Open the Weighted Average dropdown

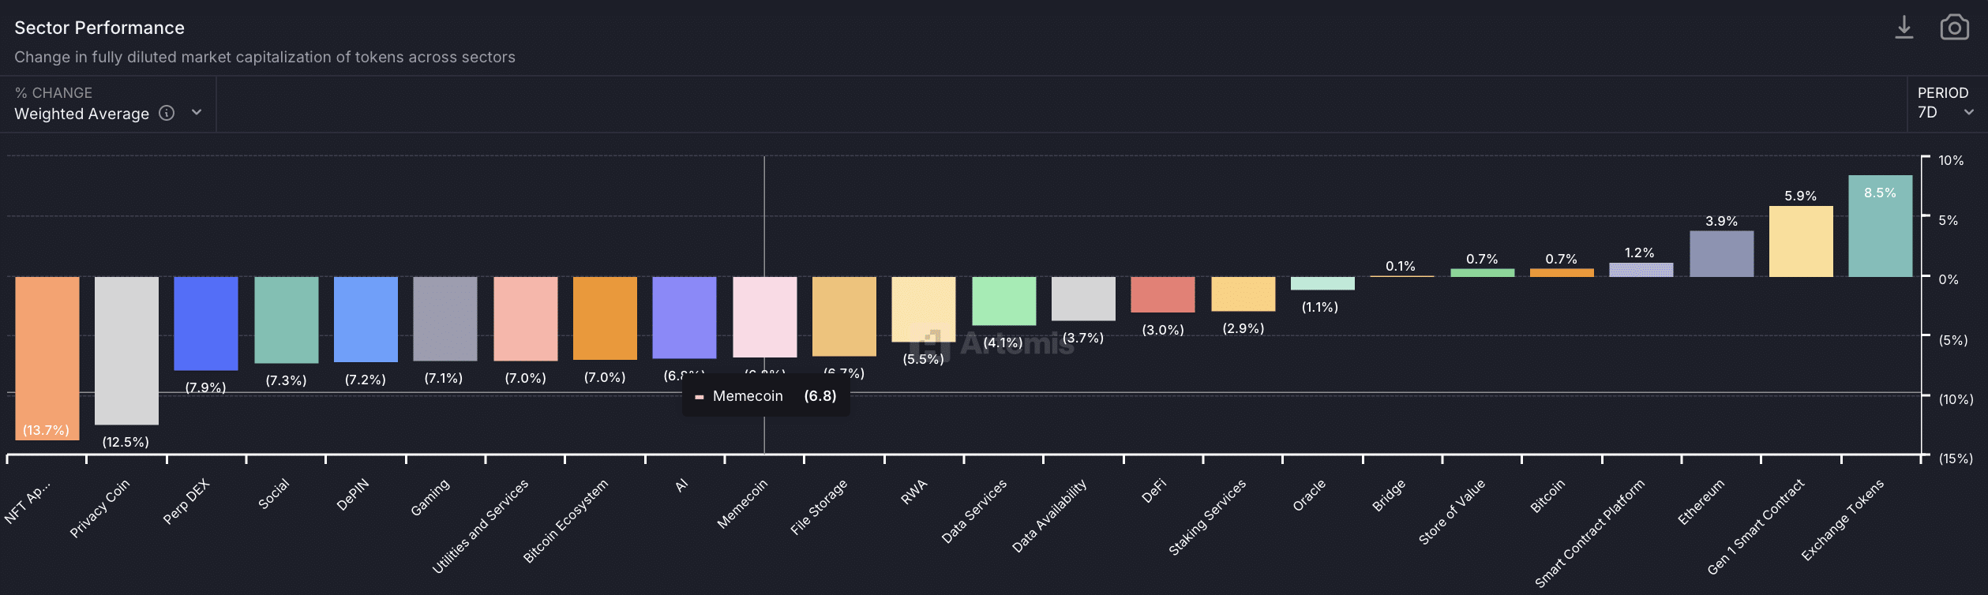pyautogui.click(x=197, y=113)
